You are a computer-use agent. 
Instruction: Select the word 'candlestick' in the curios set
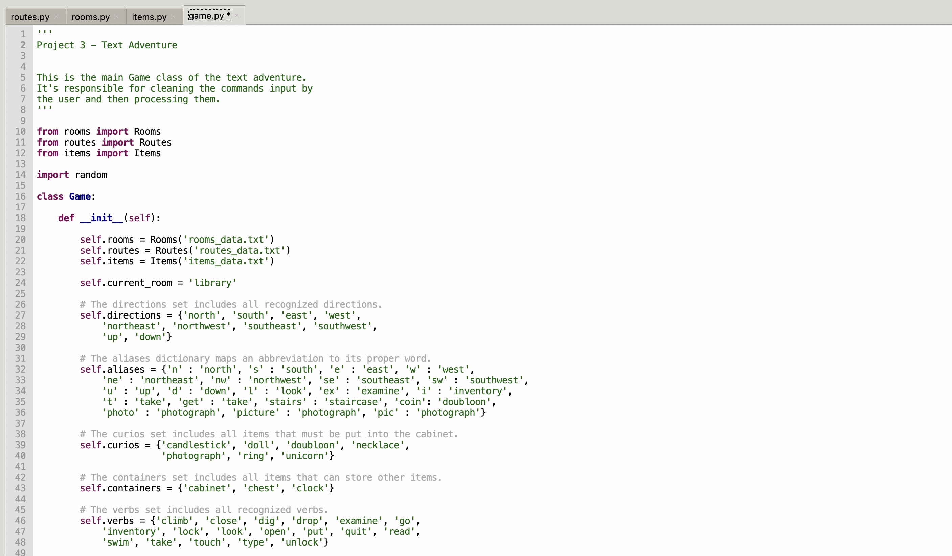coord(197,445)
